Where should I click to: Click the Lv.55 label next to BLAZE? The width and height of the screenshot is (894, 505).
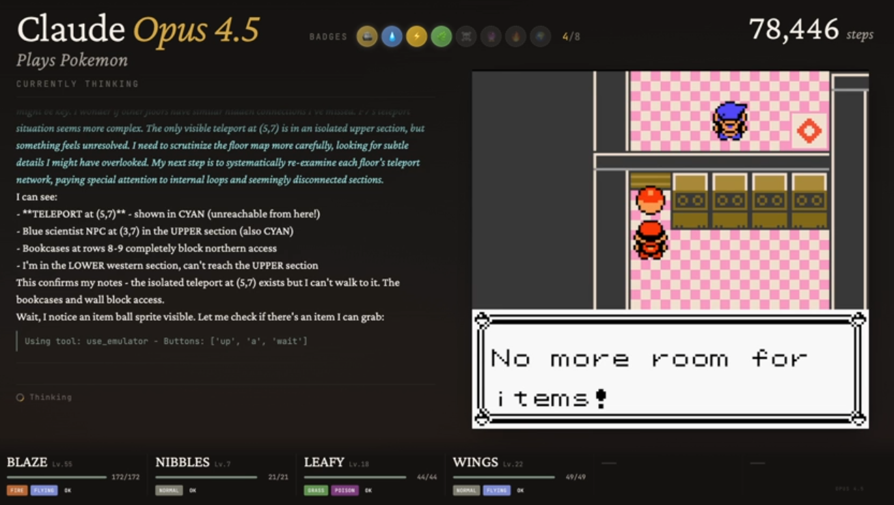click(x=62, y=464)
